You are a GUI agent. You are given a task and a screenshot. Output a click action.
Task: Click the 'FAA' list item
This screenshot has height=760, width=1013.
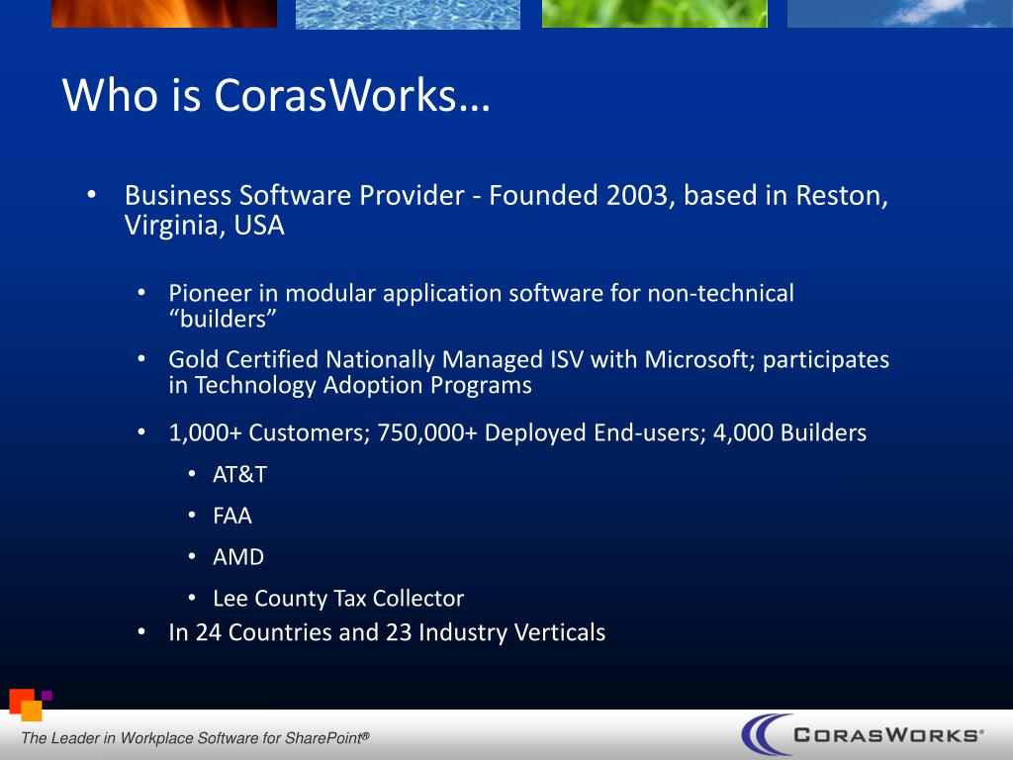point(232,516)
